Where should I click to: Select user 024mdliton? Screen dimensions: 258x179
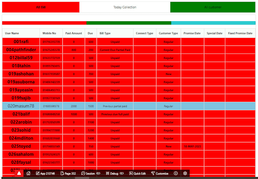(x=21, y=138)
